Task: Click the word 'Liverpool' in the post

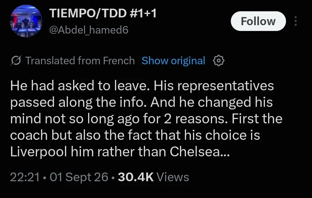Action: pos(39,152)
